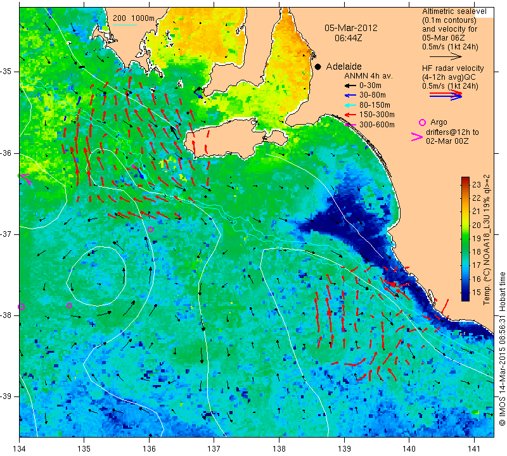
Task: Click the 15 tick label on color bar
Action: click(x=477, y=293)
